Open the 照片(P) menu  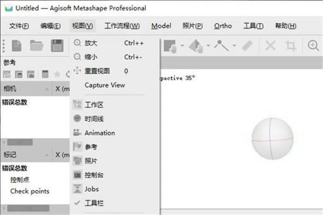193,26
